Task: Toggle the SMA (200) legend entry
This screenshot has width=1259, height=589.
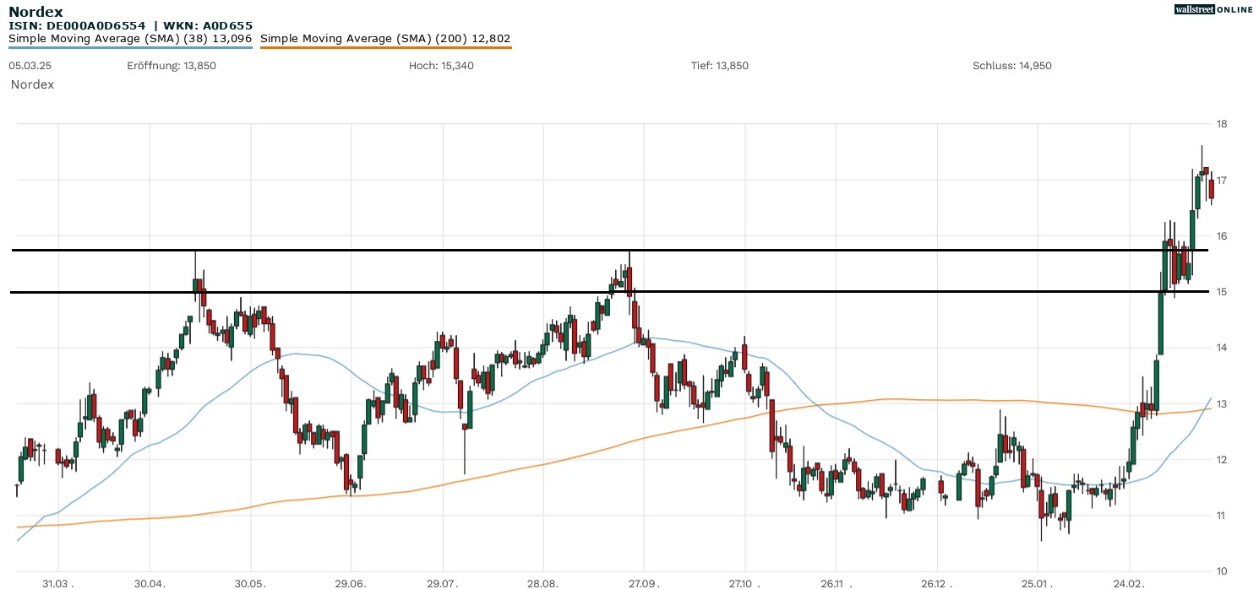Action: click(x=385, y=39)
